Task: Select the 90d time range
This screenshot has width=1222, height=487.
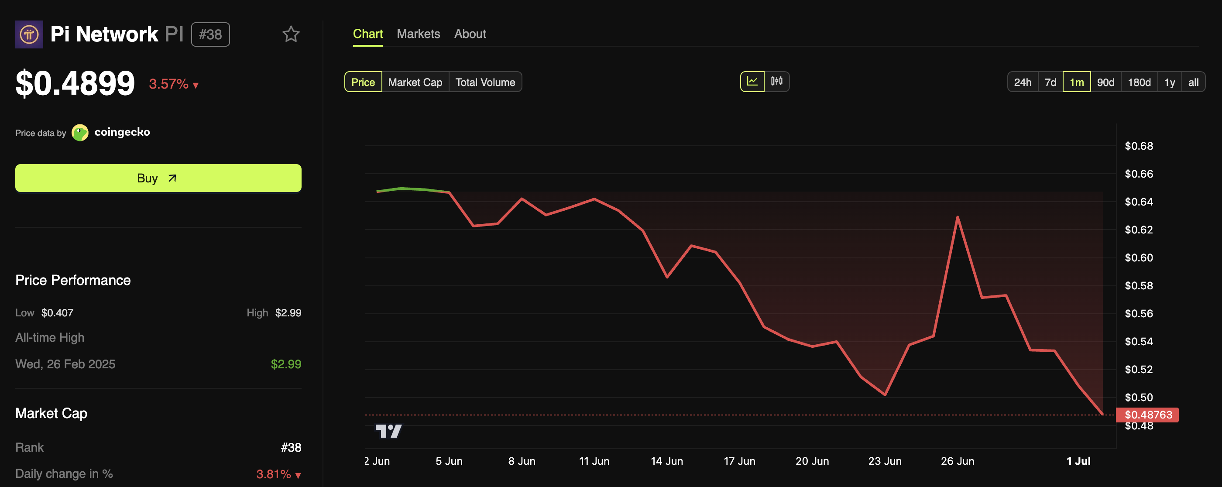Action: pos(1105,82)
